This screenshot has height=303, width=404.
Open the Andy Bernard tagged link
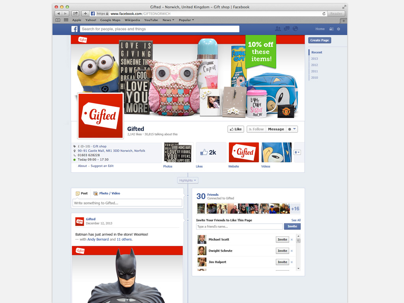click(x=98, y=239)
